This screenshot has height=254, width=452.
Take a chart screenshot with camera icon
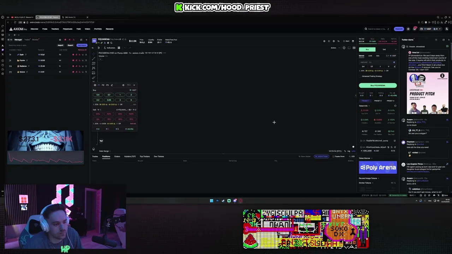coord(354,48)
